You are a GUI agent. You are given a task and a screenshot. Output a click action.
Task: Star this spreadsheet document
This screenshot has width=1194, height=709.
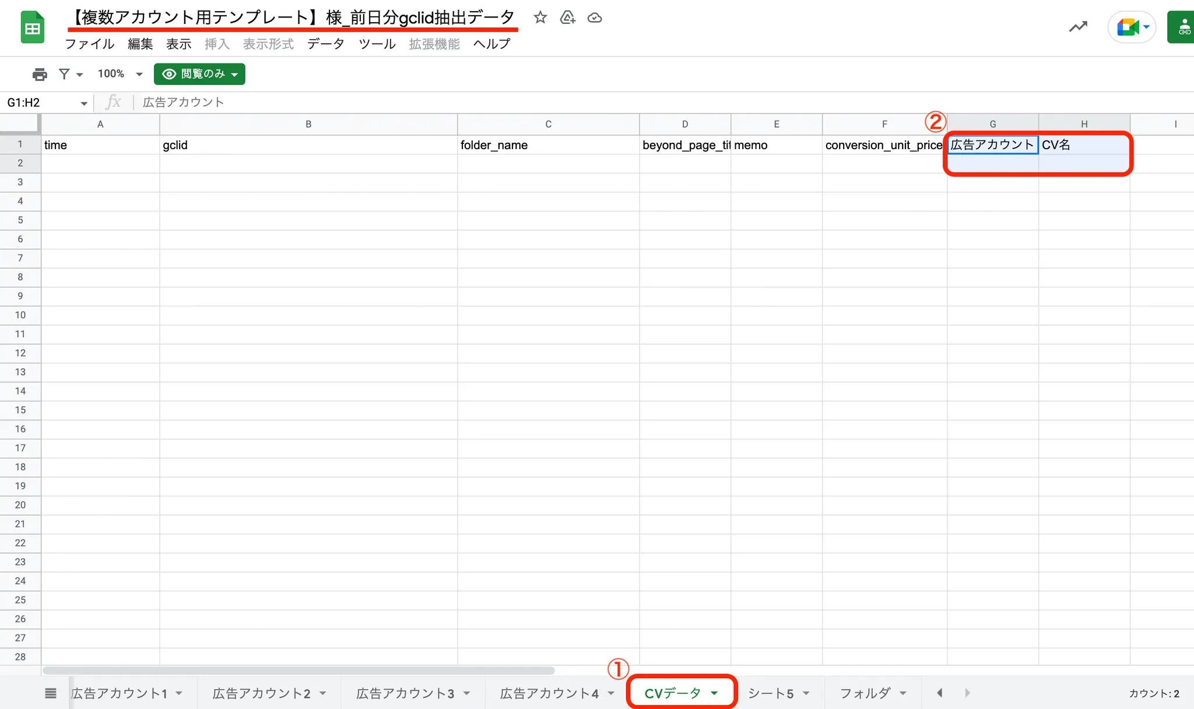pyautogui.click(x=540, y=17)
